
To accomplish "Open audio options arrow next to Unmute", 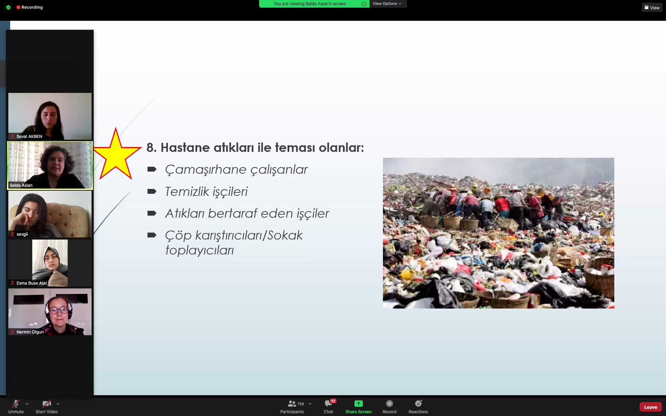I will (27, 404).
